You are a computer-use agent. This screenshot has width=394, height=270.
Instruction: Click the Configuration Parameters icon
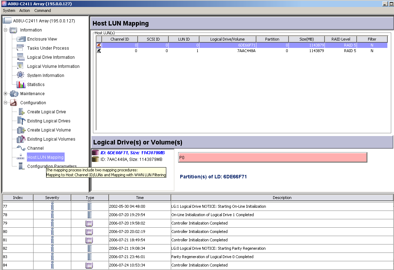(21, 166)
